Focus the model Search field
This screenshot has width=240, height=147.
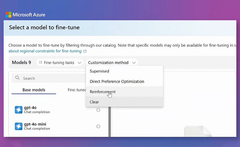[49, 78]
